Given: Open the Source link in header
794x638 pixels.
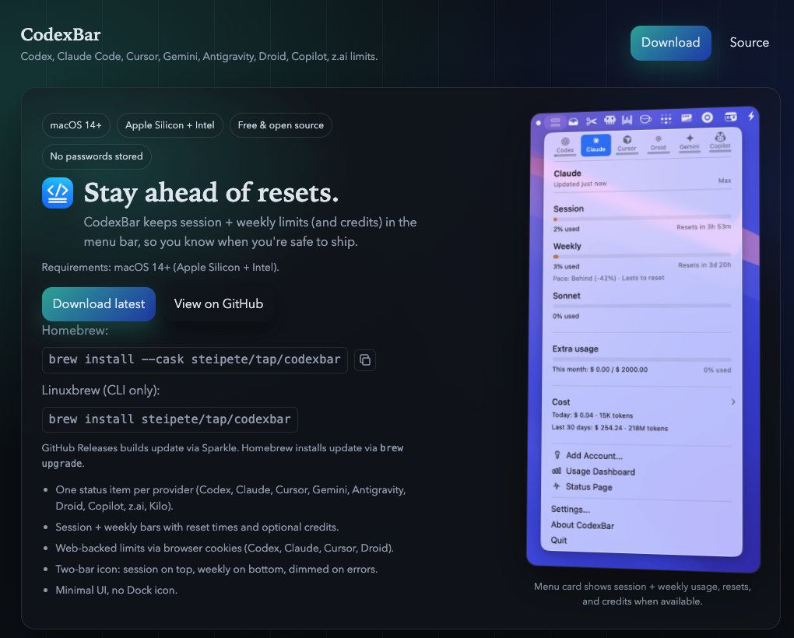Looking at the screenshot, I should coord(749,43).
